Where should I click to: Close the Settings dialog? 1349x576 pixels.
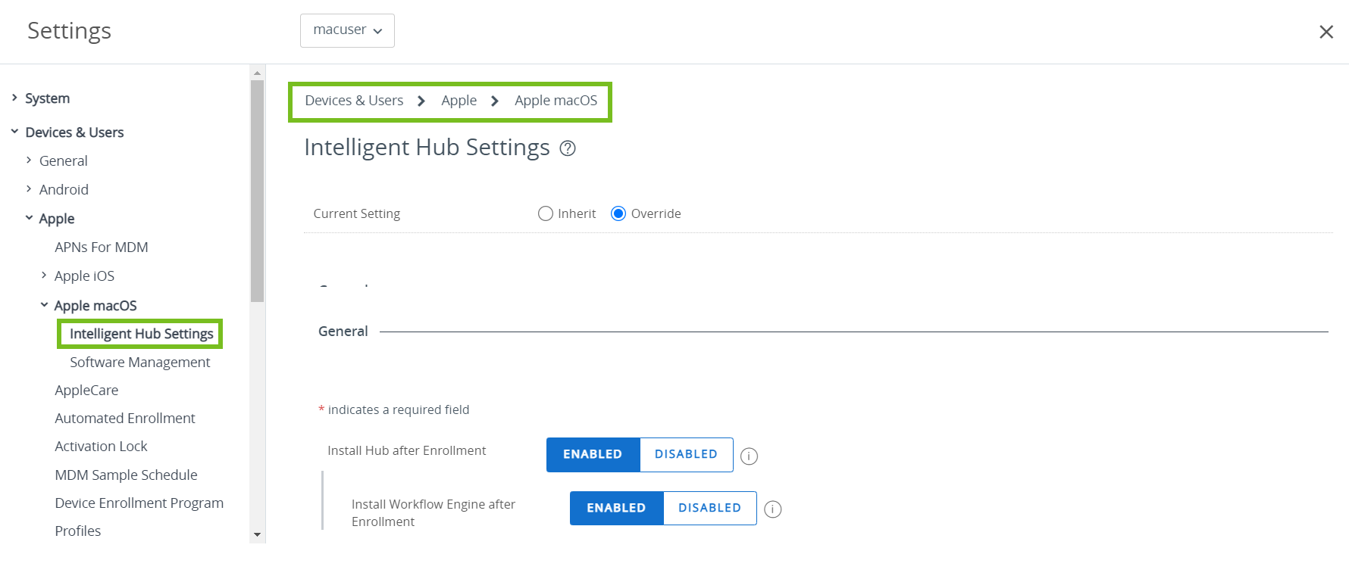pyautogui.click(x=1326, y=32)
